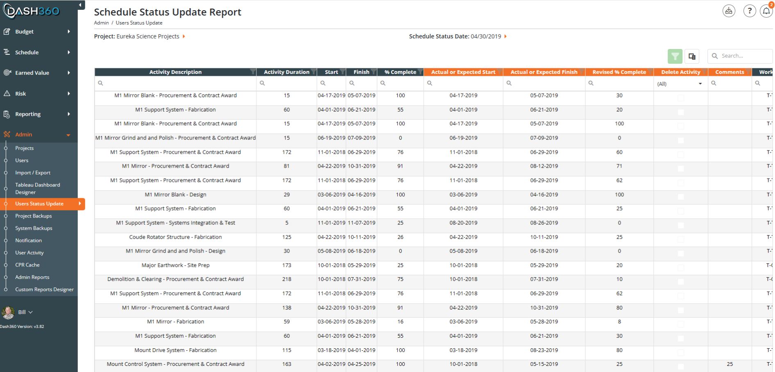Click the Activity Description filter input
This screenshot has width=775, height=372.
coord(175,83)
